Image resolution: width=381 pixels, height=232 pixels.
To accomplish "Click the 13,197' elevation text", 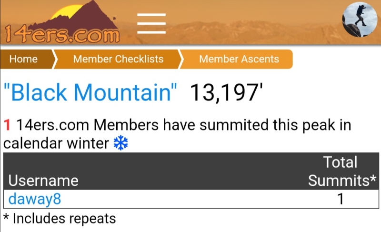I will click(x=227, y=92).
